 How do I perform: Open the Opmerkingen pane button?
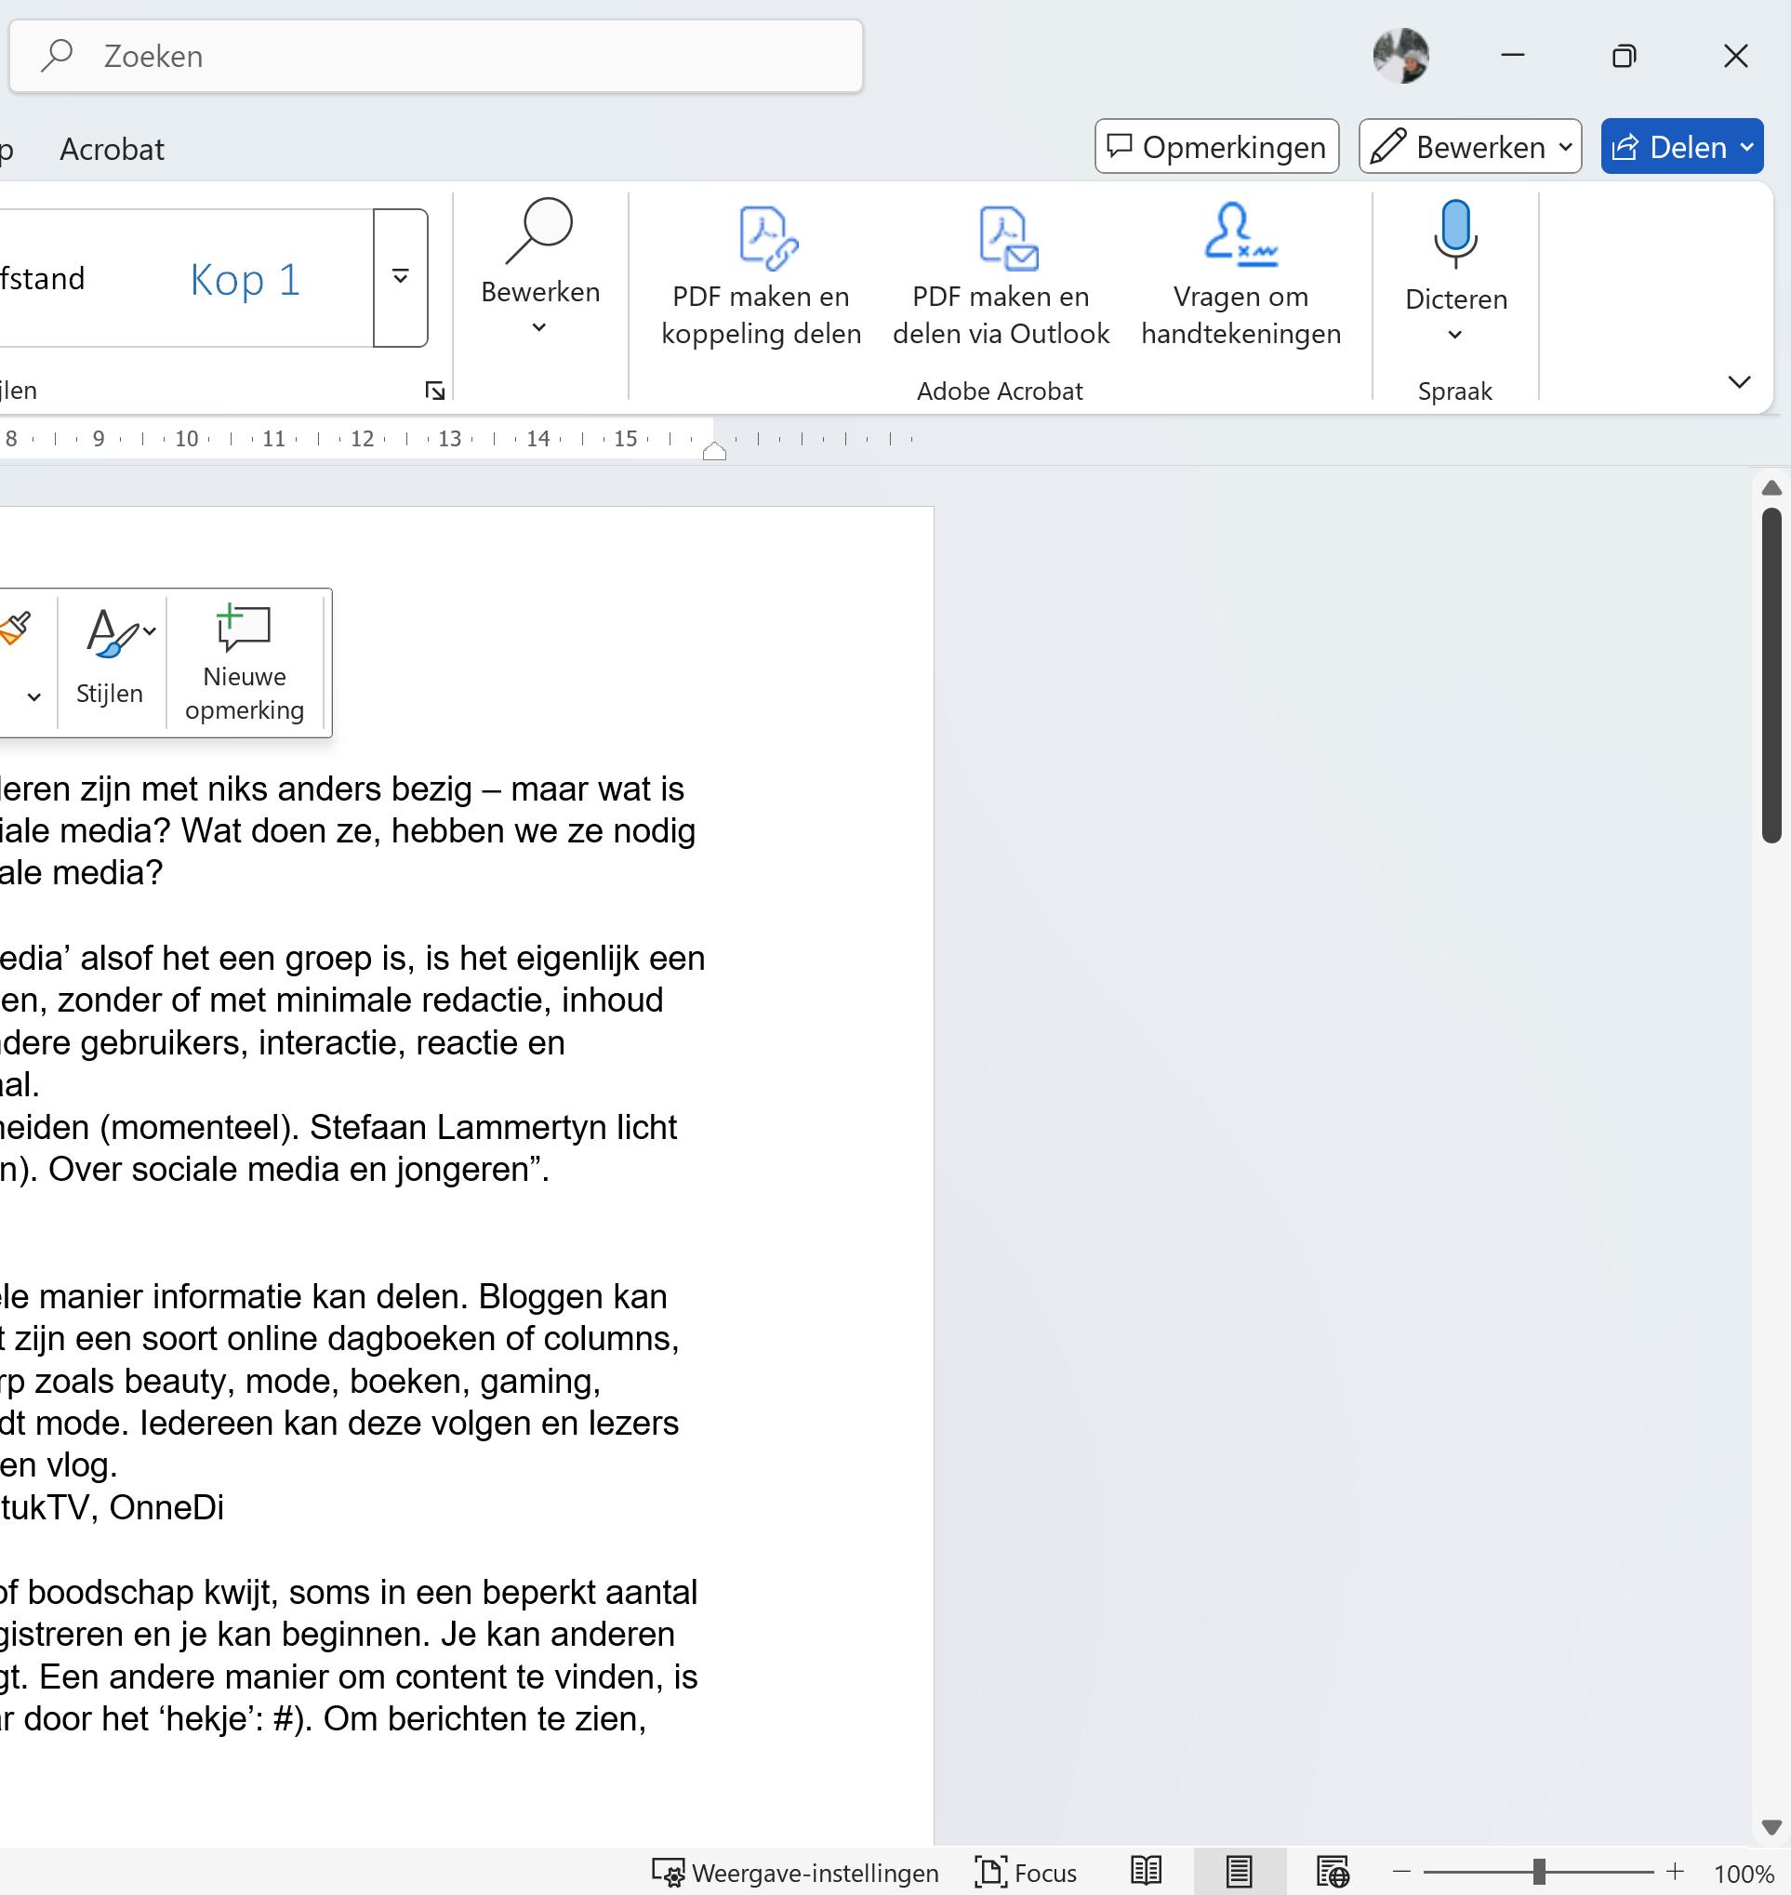pos(1215,147)
